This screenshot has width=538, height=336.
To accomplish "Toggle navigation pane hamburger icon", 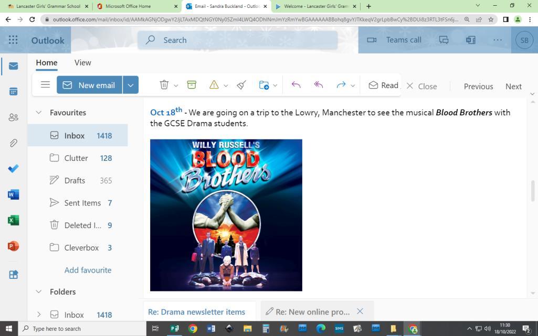I will (45, 84).
